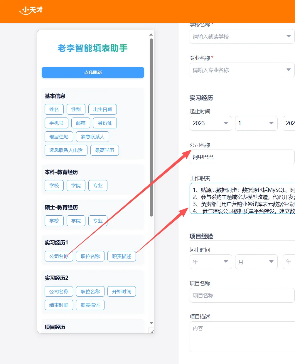Screen dimensions: 295x364
Task: Select the 现居住地 tag
Action: click(59, 137)
